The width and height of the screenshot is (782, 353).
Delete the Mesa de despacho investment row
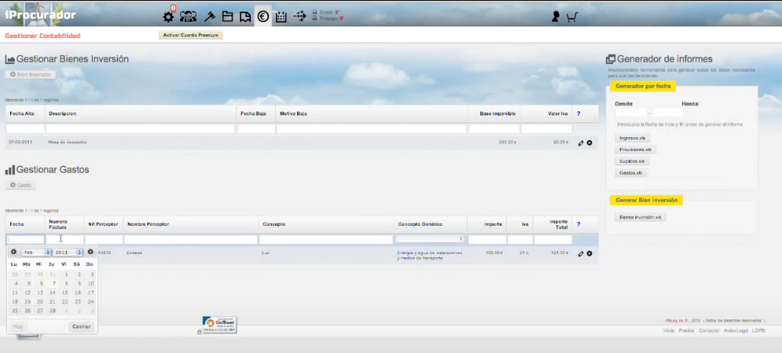pyautogui.click(x=589, y=143)
